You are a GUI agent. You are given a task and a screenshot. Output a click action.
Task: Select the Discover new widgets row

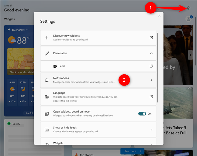(98, 38)
